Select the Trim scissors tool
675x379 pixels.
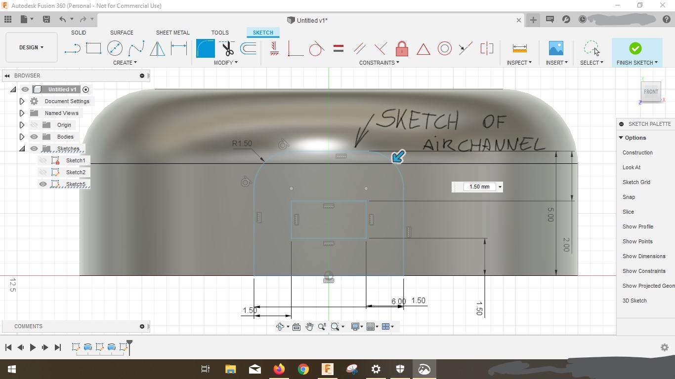pyautogui.click(x=227, y=48)
